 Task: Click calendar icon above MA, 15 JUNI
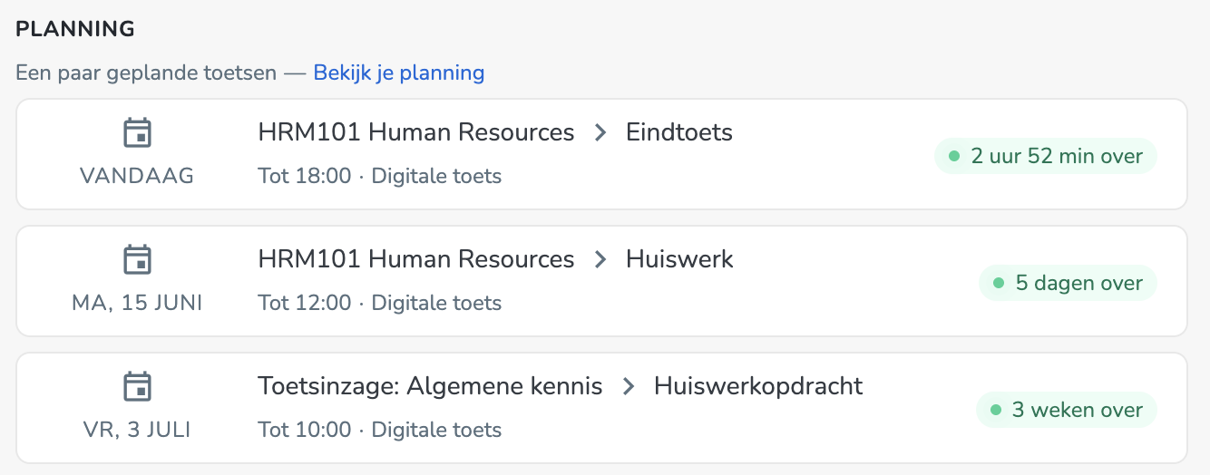tap(137, 260)
